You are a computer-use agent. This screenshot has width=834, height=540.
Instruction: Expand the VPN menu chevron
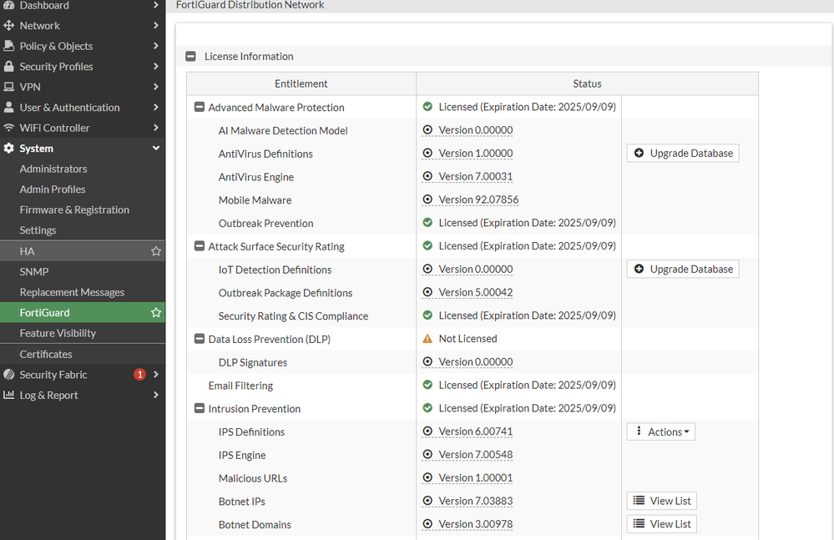tap(156, 87)
